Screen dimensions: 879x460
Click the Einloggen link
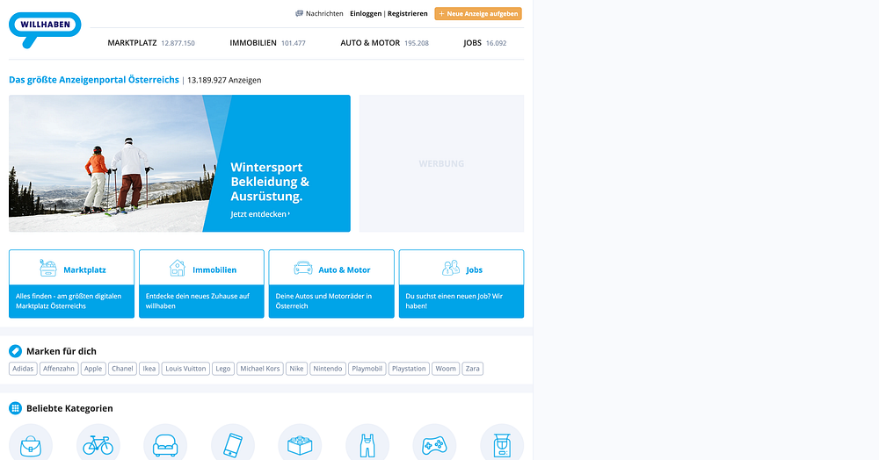pos(366,13)
